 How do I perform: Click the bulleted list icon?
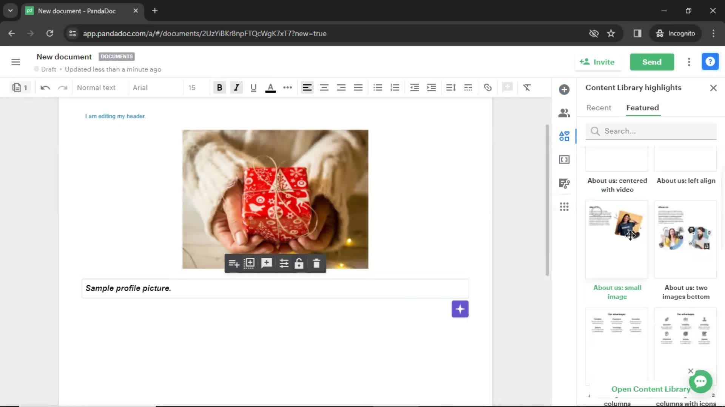(x=378, y=87)
